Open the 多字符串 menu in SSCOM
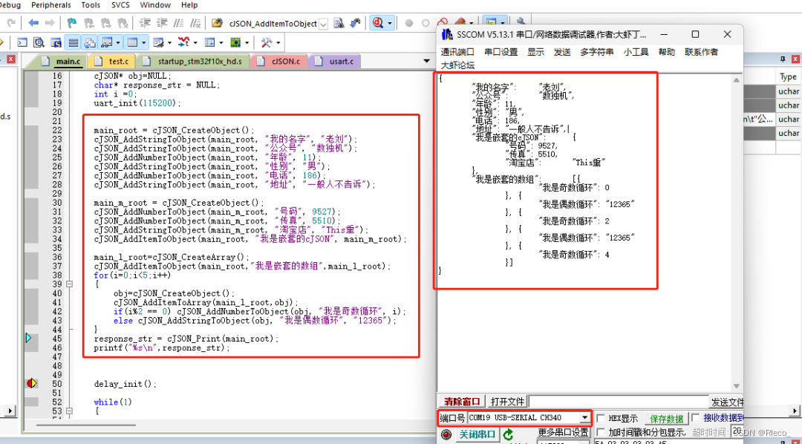 click(596, 52)
